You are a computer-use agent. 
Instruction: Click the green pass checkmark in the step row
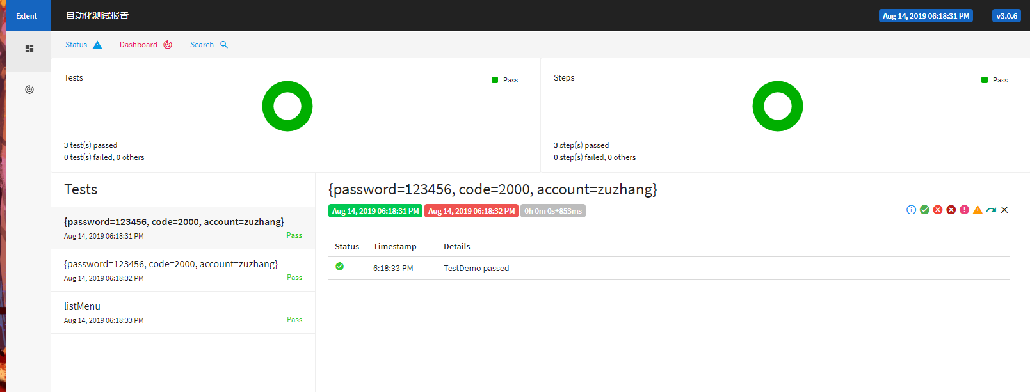pyautogui.click(x=340, y=267)
